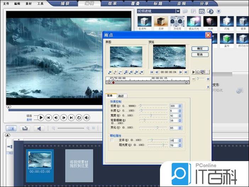Click play in the 雨点 dialog preview

[194, 72]
